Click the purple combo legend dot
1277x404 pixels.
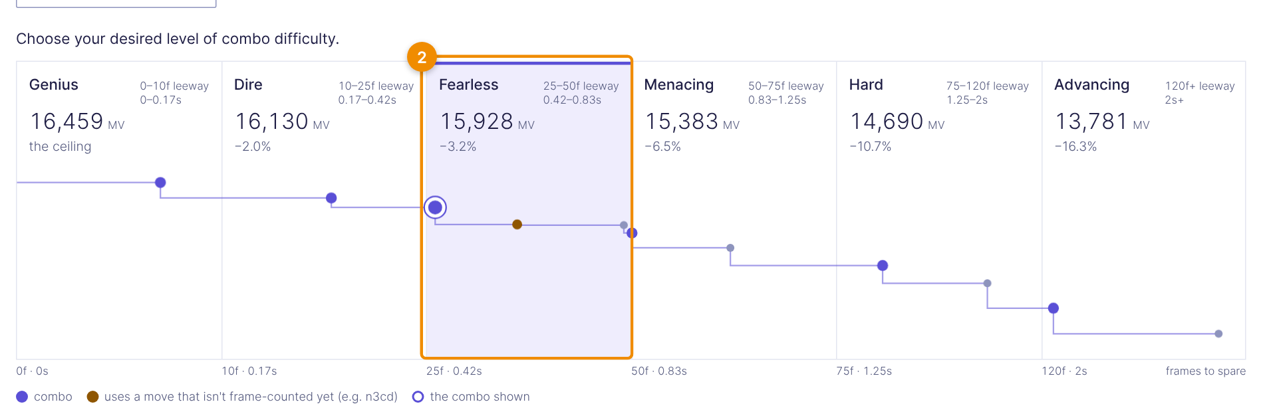point(22,397)
